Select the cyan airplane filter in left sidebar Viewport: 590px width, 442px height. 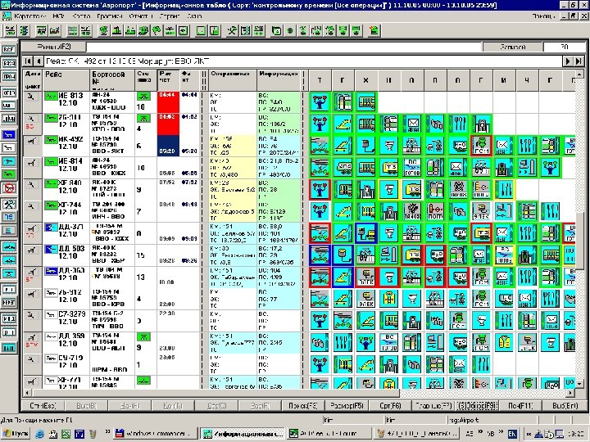pyautogui.click(x=9, y=161)
